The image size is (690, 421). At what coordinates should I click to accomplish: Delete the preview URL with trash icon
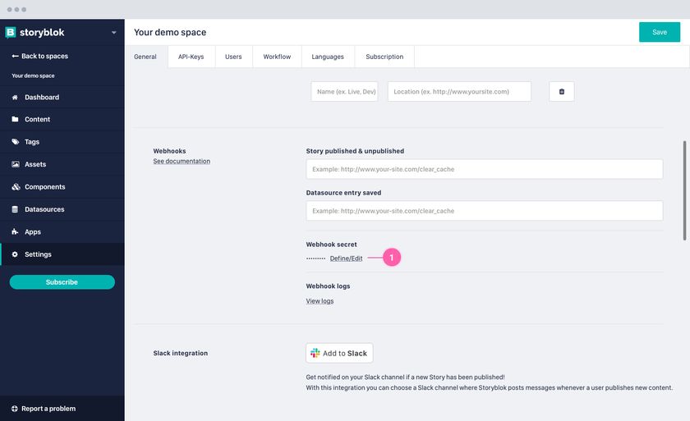562,91
